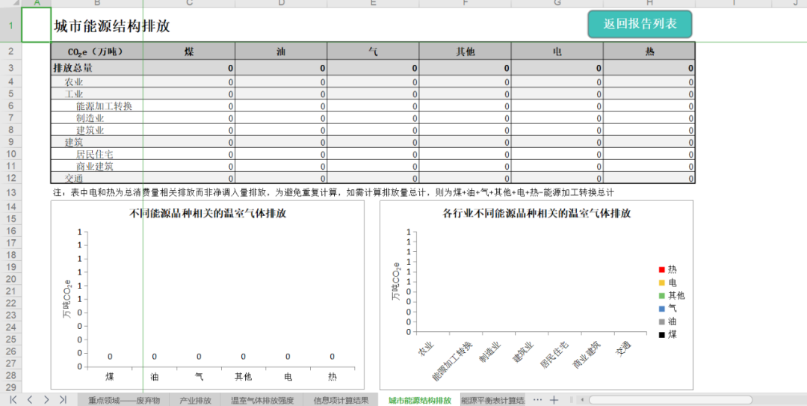Click chart title 不同能源品种相关的温室气体排放
Screen dimensions: 807x406
pos(208,213)
